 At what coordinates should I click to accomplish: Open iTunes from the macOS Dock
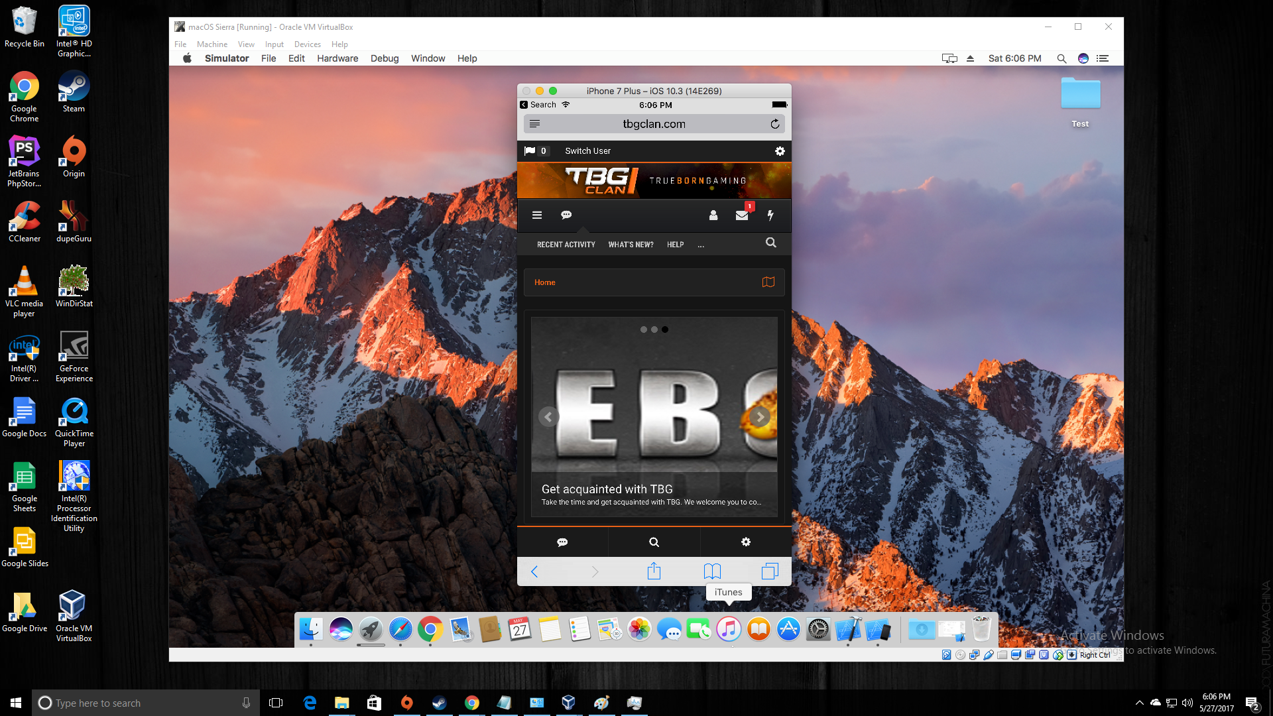[x=729, y=629]
